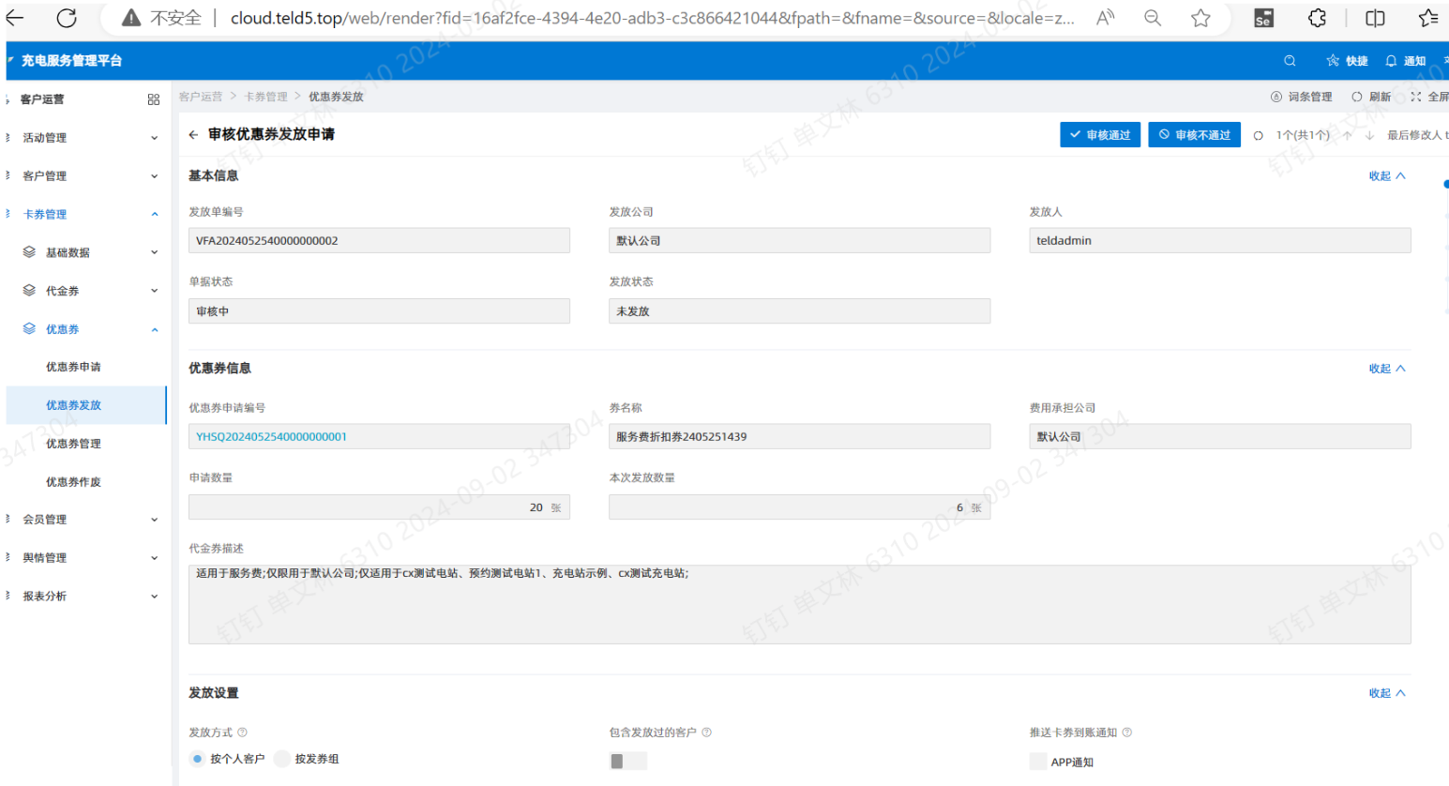The image size is (1449, 786).
Task: Open the 快捷 shortcuts star icon
Action: (1333, 61)
